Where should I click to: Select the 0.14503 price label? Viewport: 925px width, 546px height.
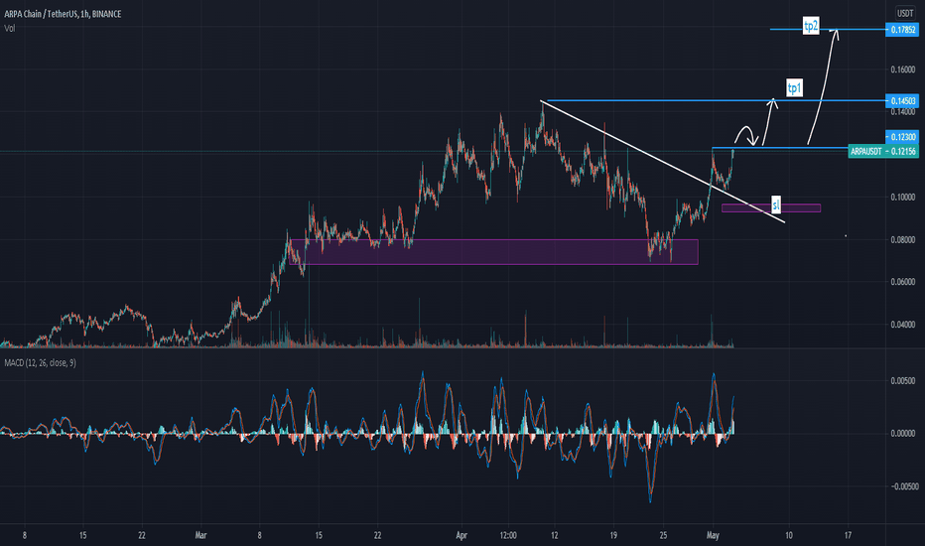pos(902,101)
